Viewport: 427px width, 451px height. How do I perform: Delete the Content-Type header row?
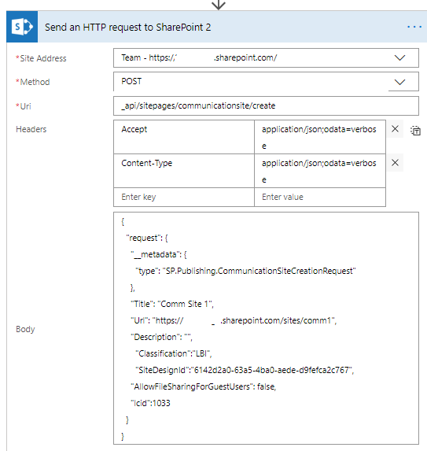pyautogui.click(x=395, y=162)
